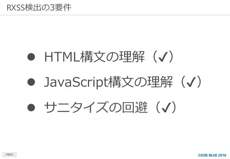230x159 pixels.
Task: Click the word RXSS in the title
Action: (16, 8)
